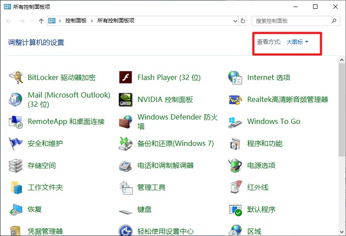The width and height of the screenshot is (346, 236).
Task: Open the 程序和功能 link text
Action: 265,144
